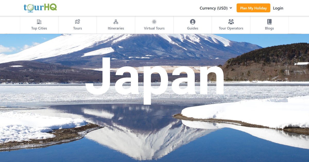Screen dimensions: 309x162
Task: Select the Blogs book icon
Action: 269,22
